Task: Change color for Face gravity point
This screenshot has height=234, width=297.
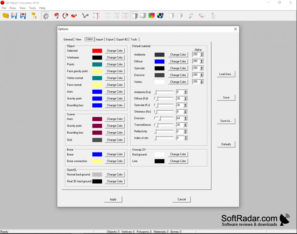Action: tap(115, 71)
